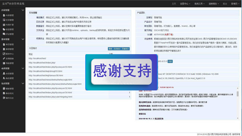Open the 常用工具 dropdown menu
Image resolution: width=242 pixels, height=136 pixels.
point(199,4)
